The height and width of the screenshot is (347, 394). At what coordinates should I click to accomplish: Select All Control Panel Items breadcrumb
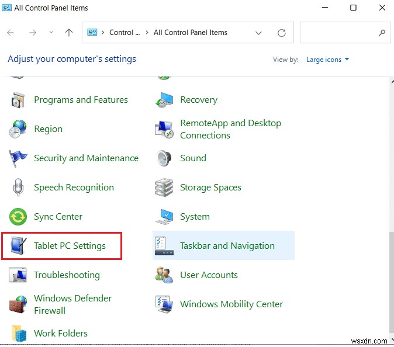click(x=190, y=33)
